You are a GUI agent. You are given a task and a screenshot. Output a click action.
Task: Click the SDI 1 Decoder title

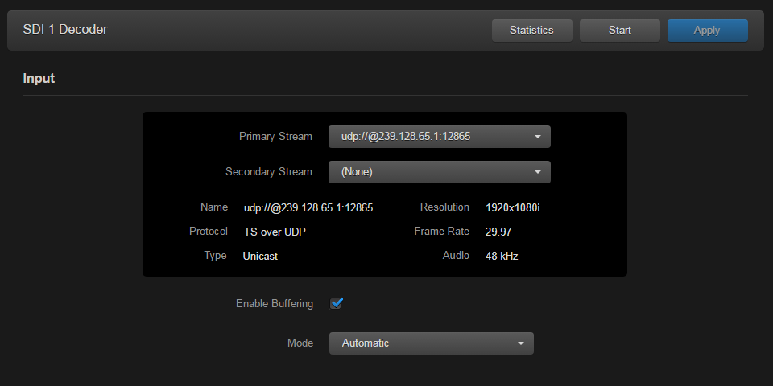pos(65,30)
